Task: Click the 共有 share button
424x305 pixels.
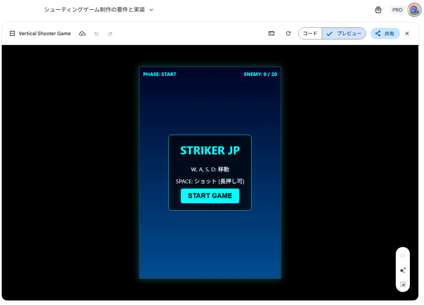Action: 385,33
